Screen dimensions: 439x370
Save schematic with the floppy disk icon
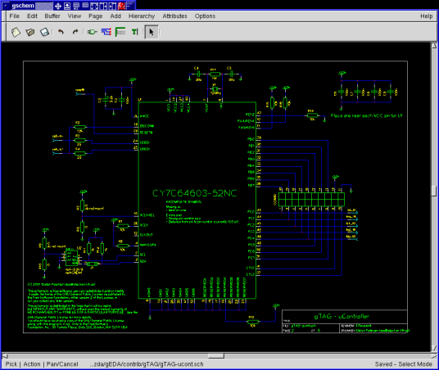[x=44, y=32]
